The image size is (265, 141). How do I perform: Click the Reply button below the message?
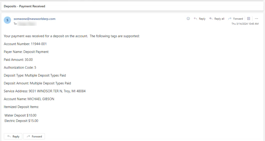click(x=13, y=136)
